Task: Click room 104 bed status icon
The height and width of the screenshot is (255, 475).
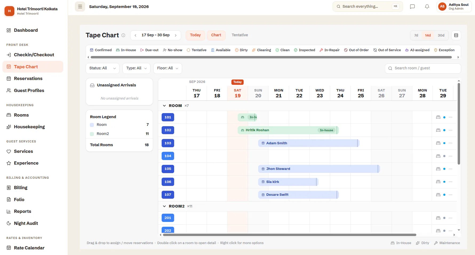Action: click(x=438, y=156)
